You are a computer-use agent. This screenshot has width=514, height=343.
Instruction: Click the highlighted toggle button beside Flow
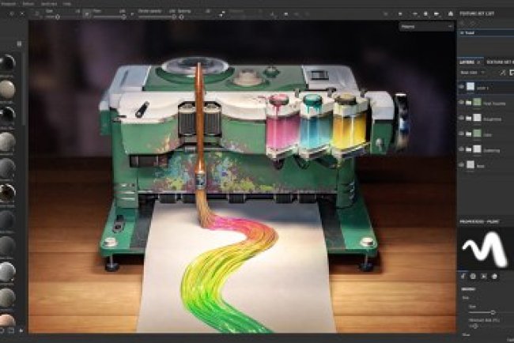click(x=87, y=14)
